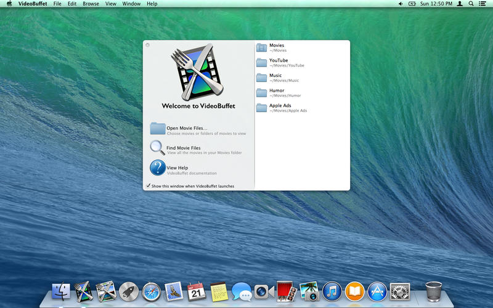Open Safari from the Dock

pos(151,292)
